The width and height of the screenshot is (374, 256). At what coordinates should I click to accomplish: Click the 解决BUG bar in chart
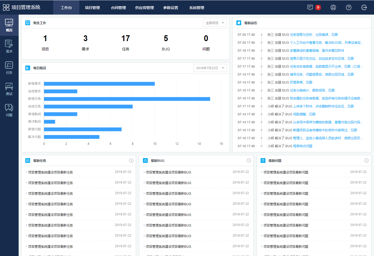click(50, 122)
